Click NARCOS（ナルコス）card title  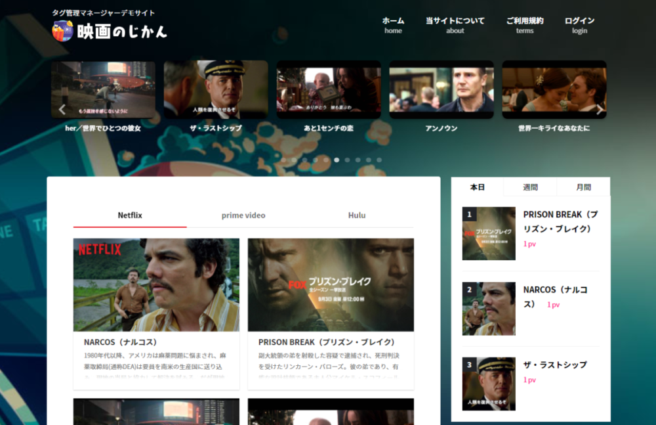pos(121,342)
